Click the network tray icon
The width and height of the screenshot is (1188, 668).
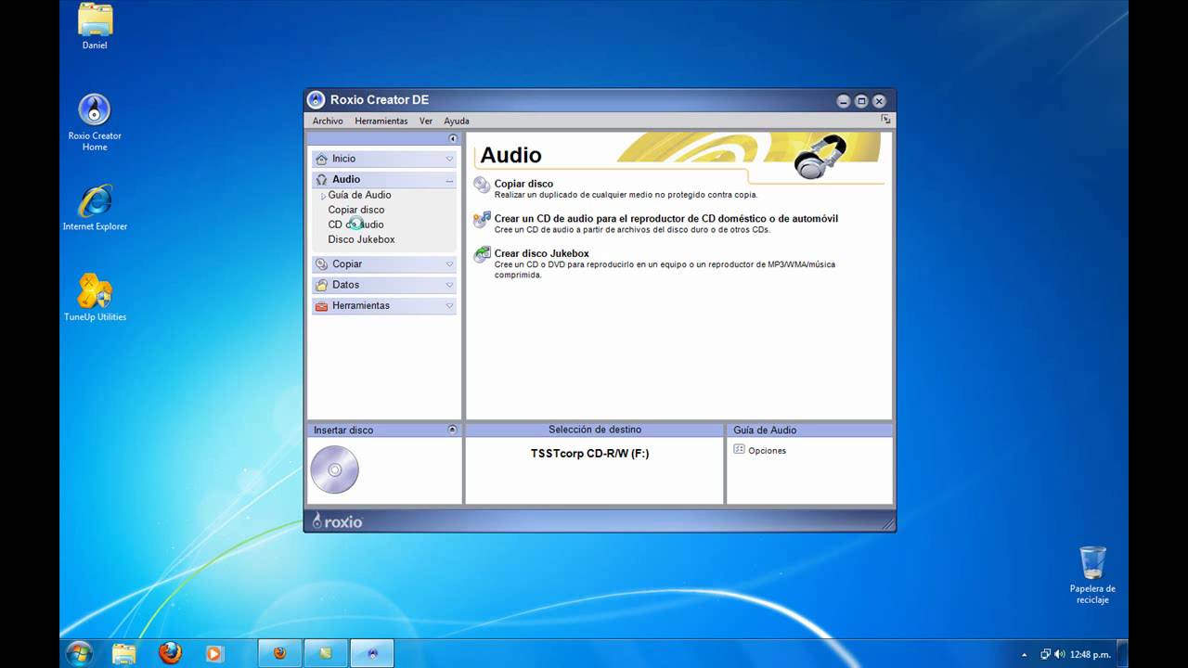[1045, 654]
